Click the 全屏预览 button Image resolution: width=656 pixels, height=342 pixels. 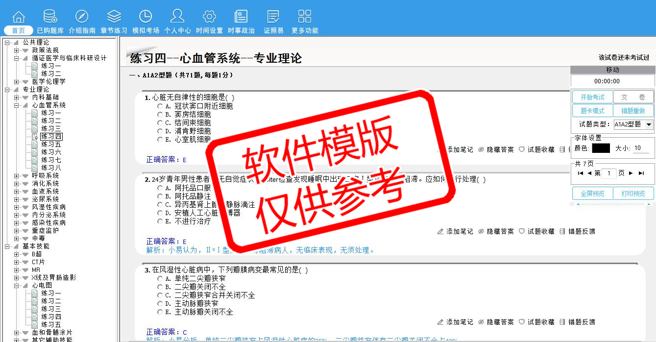[x=592, y=194]
